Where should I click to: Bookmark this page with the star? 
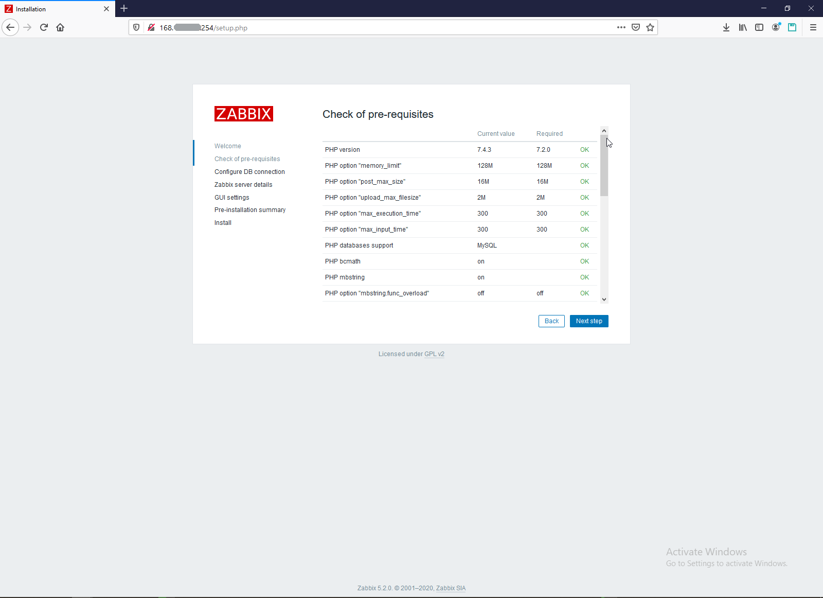click(x=650, y=27)
